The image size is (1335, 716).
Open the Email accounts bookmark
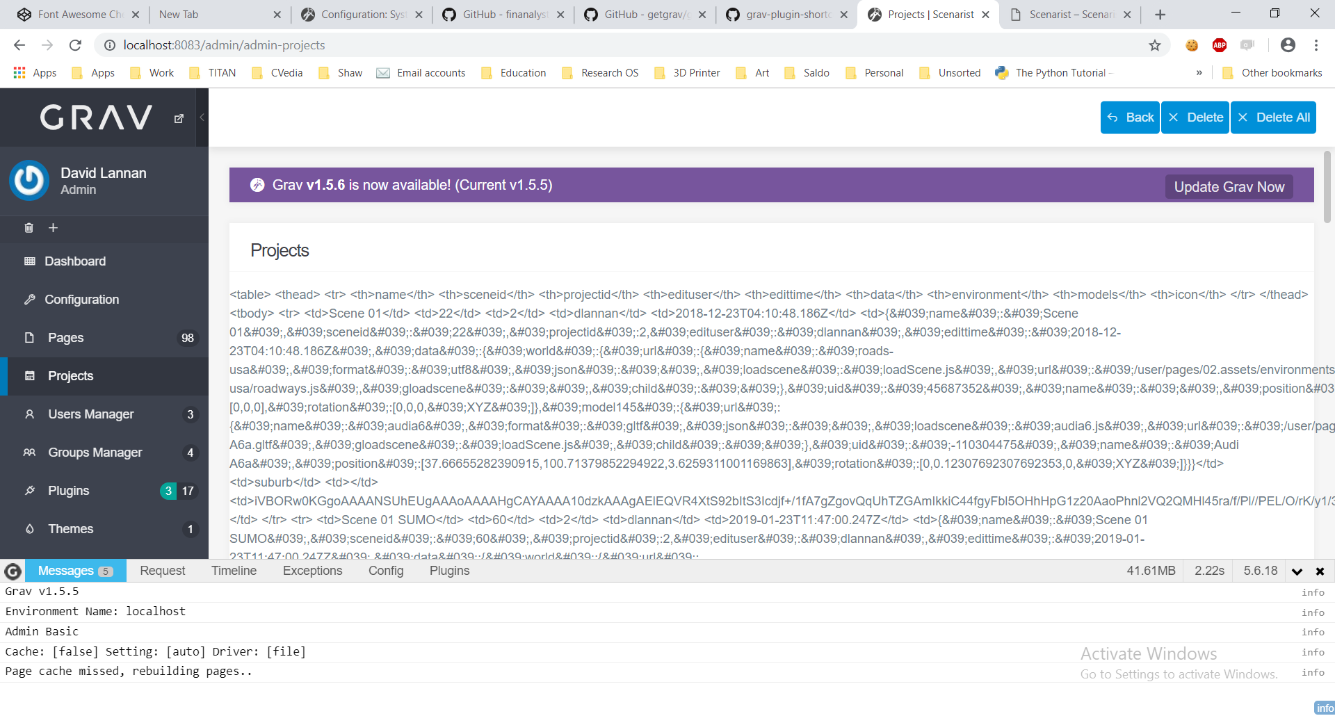[421, 73]
